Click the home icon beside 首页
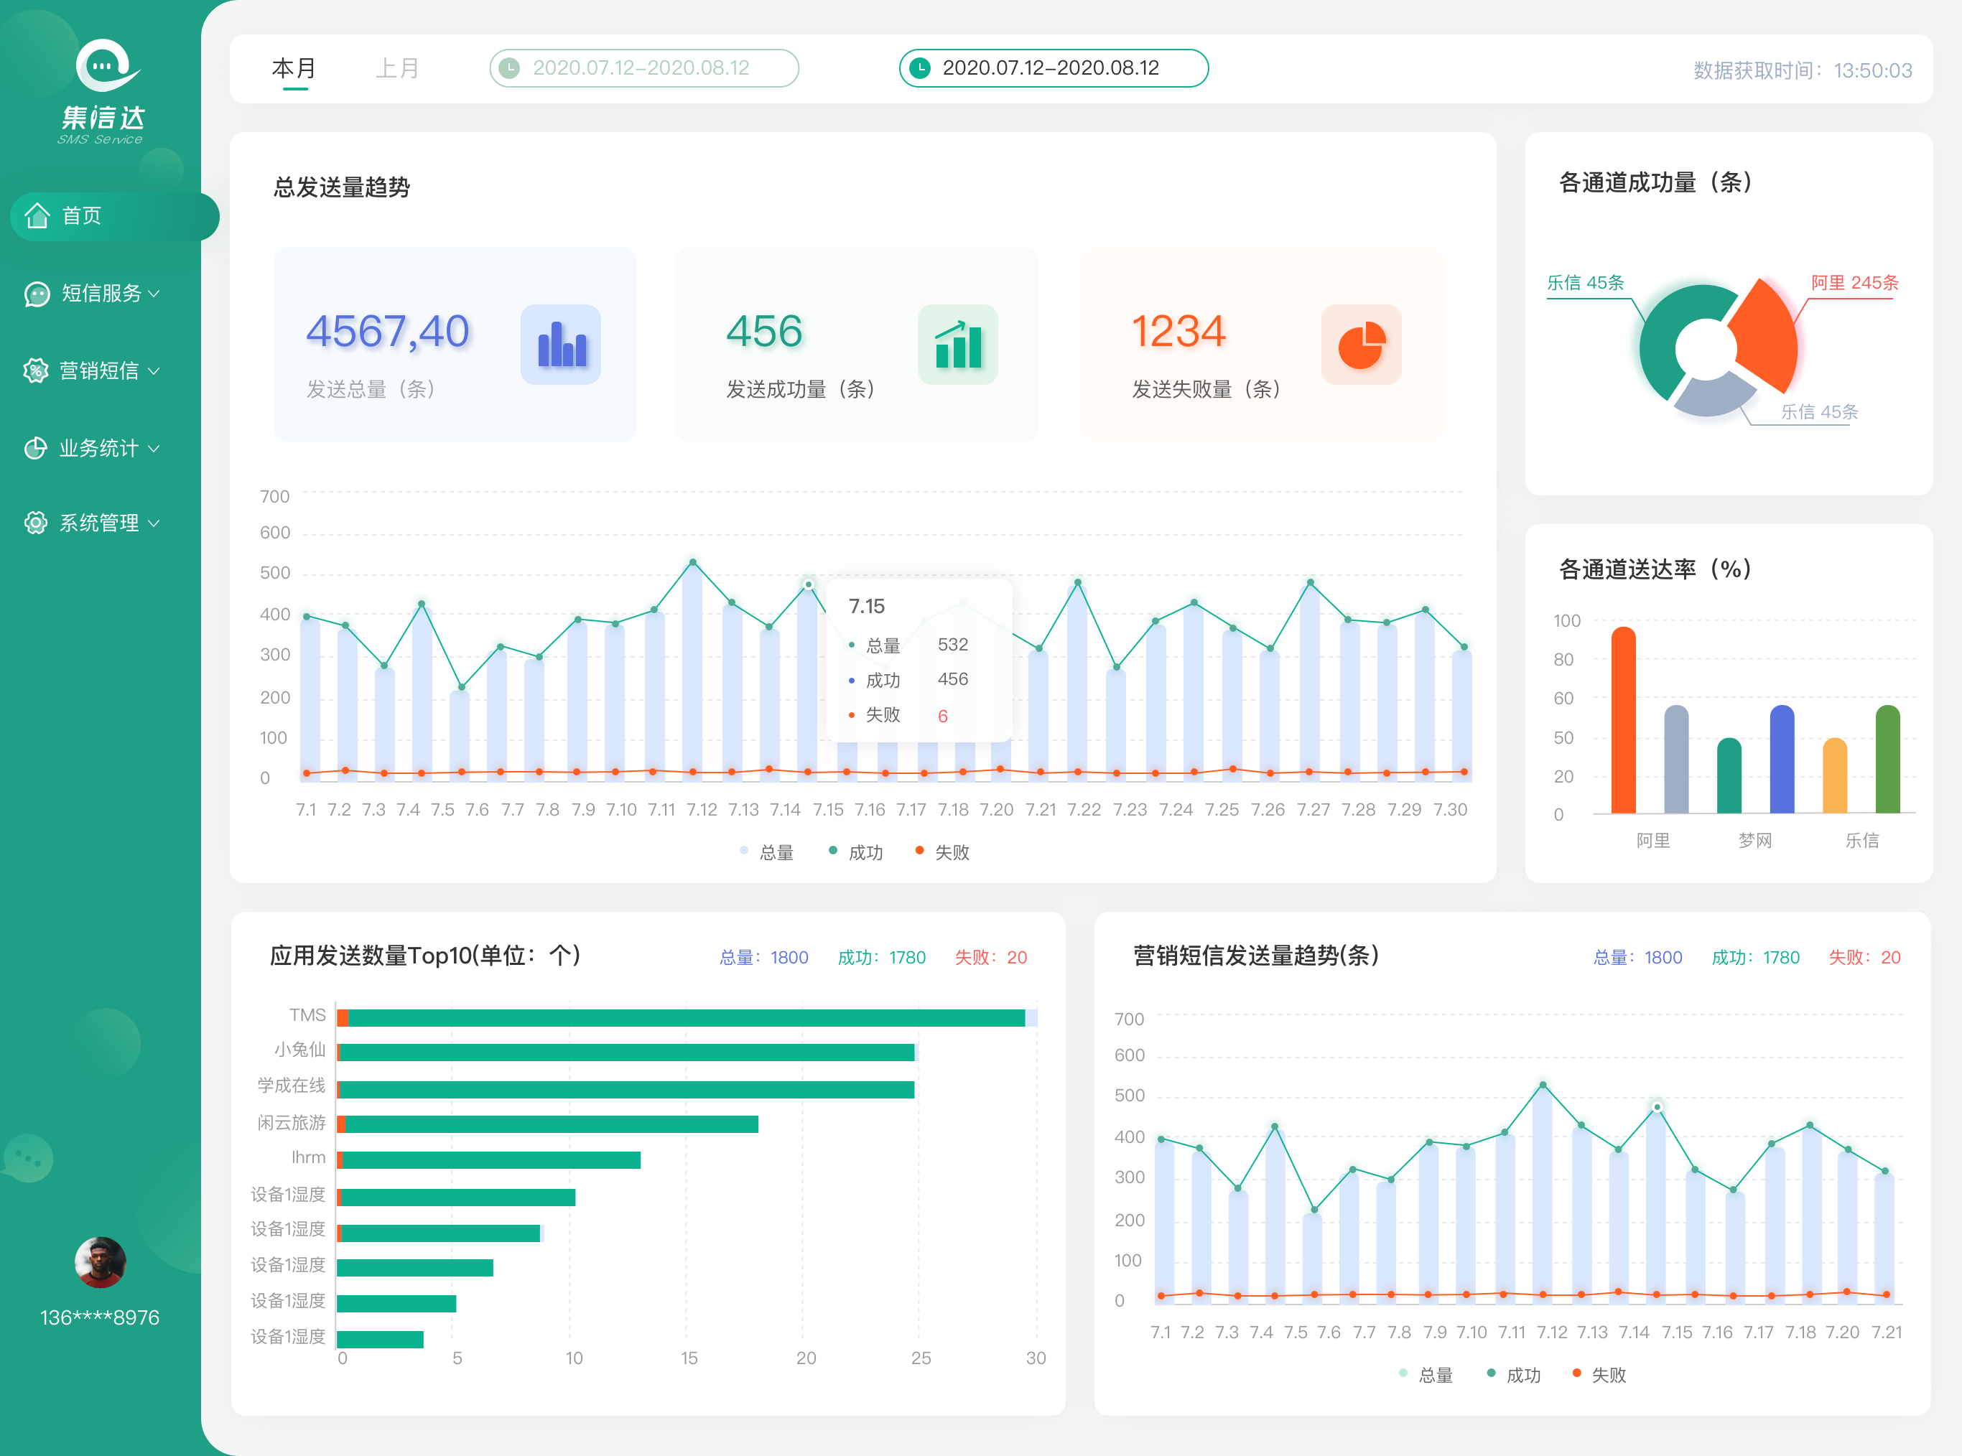1962x1456 pixels. pos(37,215)
